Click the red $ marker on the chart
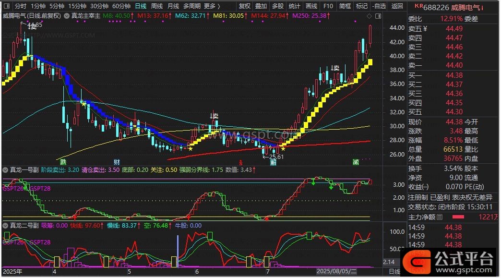 click(240, 163)
